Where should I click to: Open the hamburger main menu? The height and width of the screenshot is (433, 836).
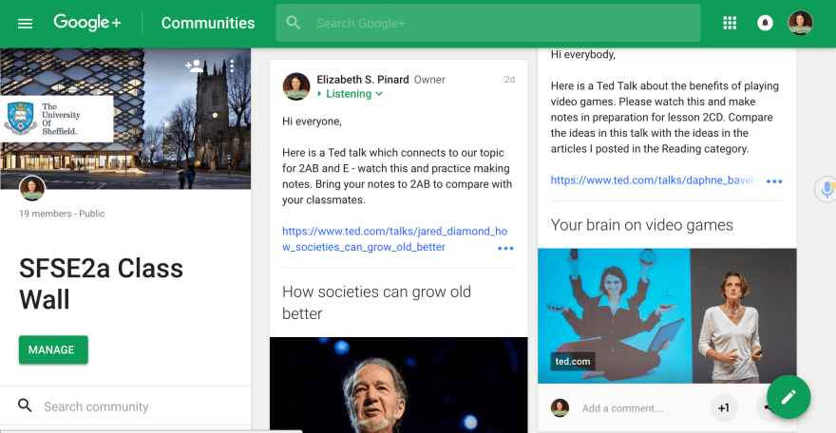tap(26, 23)
